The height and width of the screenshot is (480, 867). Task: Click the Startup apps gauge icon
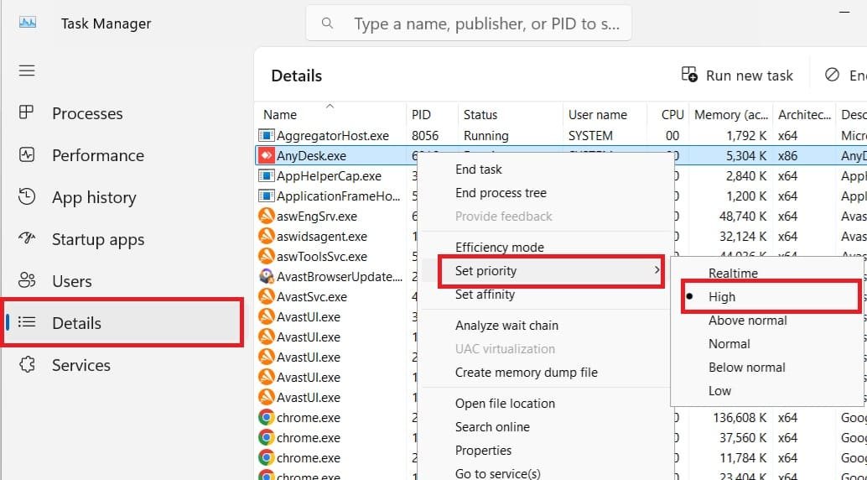pyautogui.click(x=27, y=238)
